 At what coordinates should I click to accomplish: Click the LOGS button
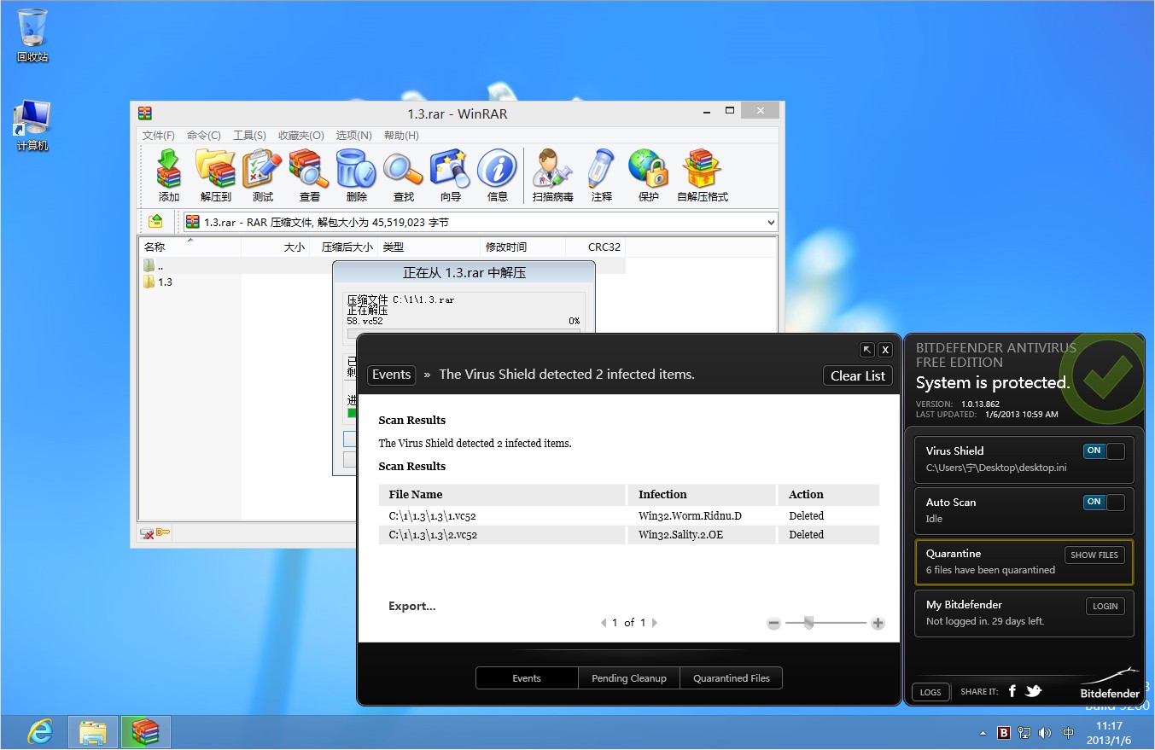[x=930, y=692]
